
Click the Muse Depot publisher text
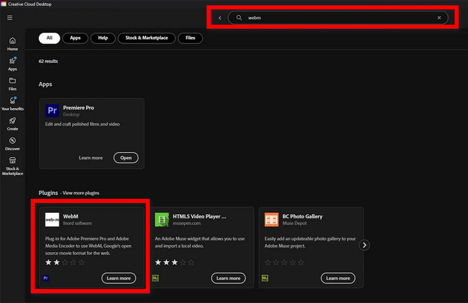pyautogui.click(x=295, y=224)
